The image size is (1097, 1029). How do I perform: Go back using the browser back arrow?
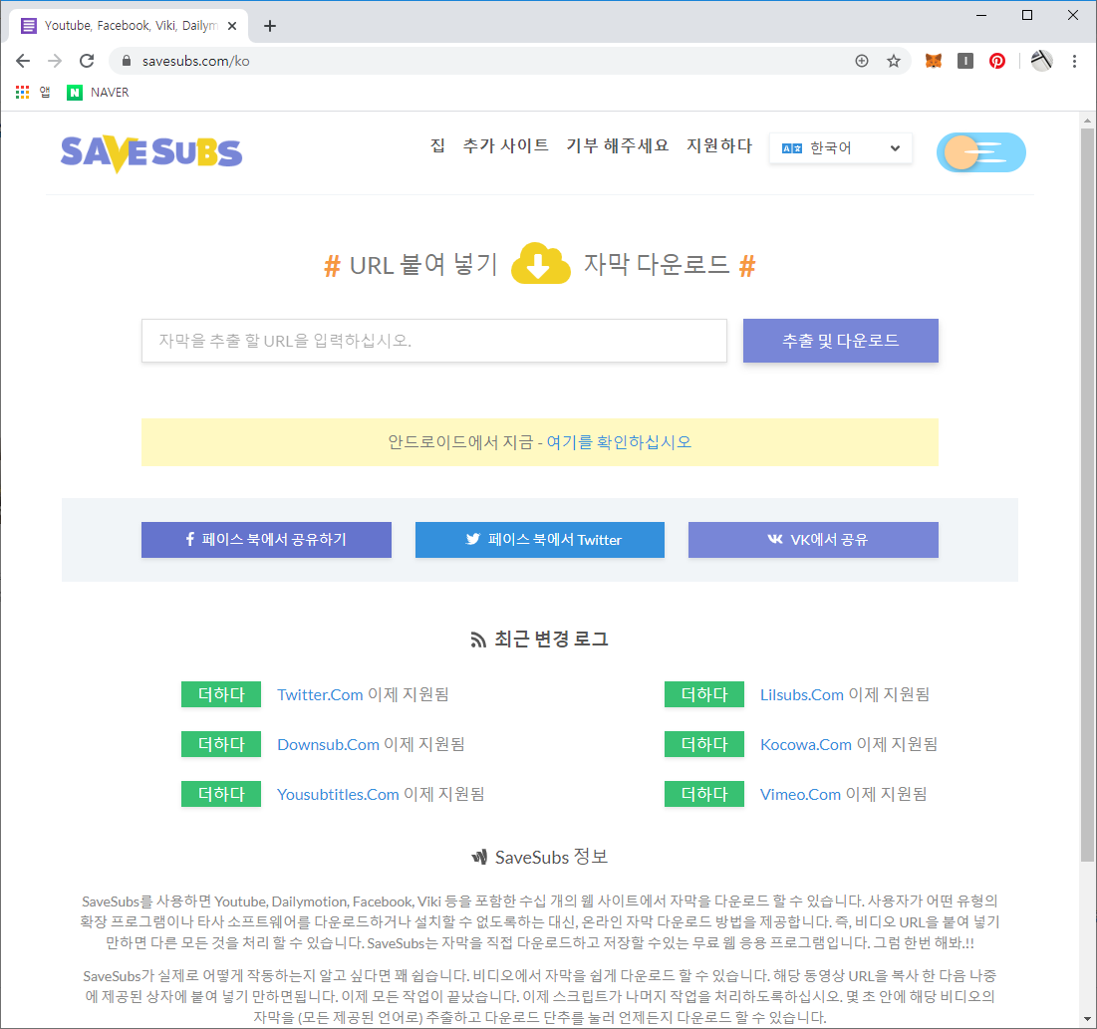pos(22,61)
